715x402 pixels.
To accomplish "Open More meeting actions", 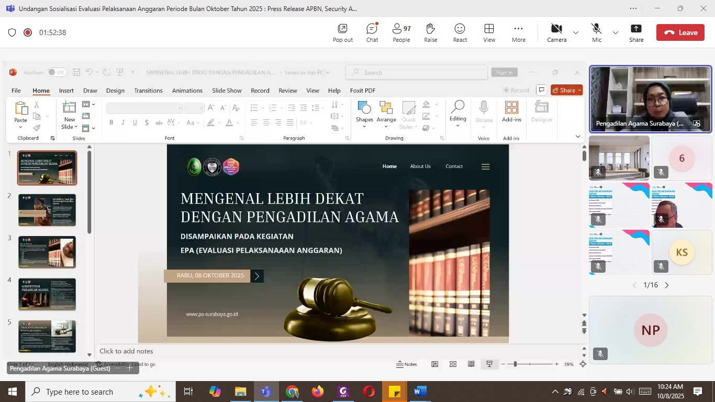I will 519,32.
